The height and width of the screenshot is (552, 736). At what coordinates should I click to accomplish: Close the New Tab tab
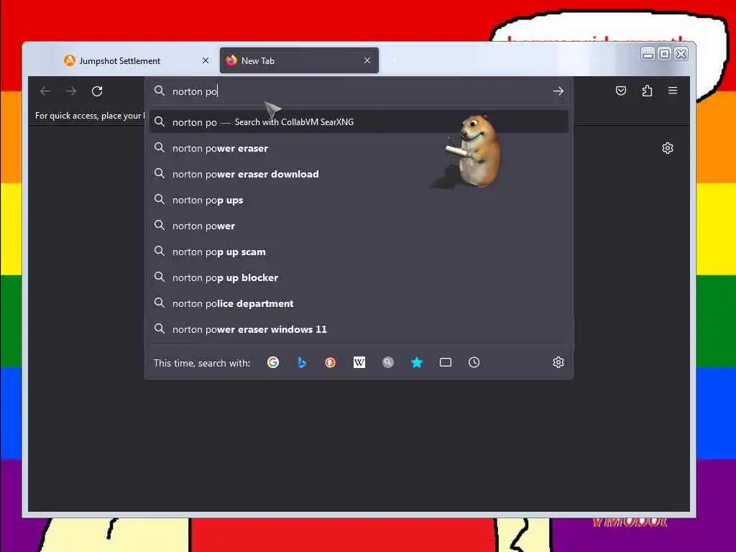tap(367, 60)
